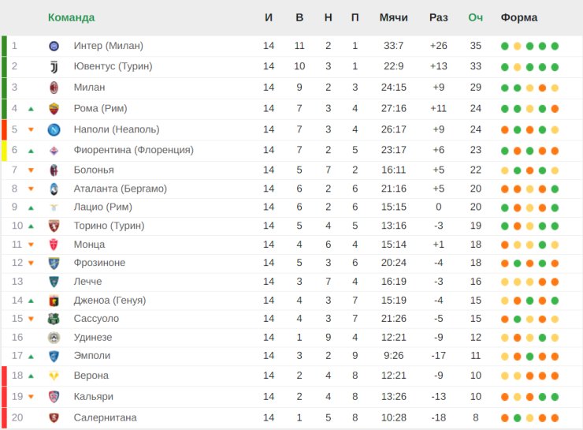Screen dimensions: 583x430
Task: Click the Fiorentina purple crest
Action: point(54,151)
